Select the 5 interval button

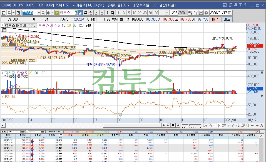point(129,13)
